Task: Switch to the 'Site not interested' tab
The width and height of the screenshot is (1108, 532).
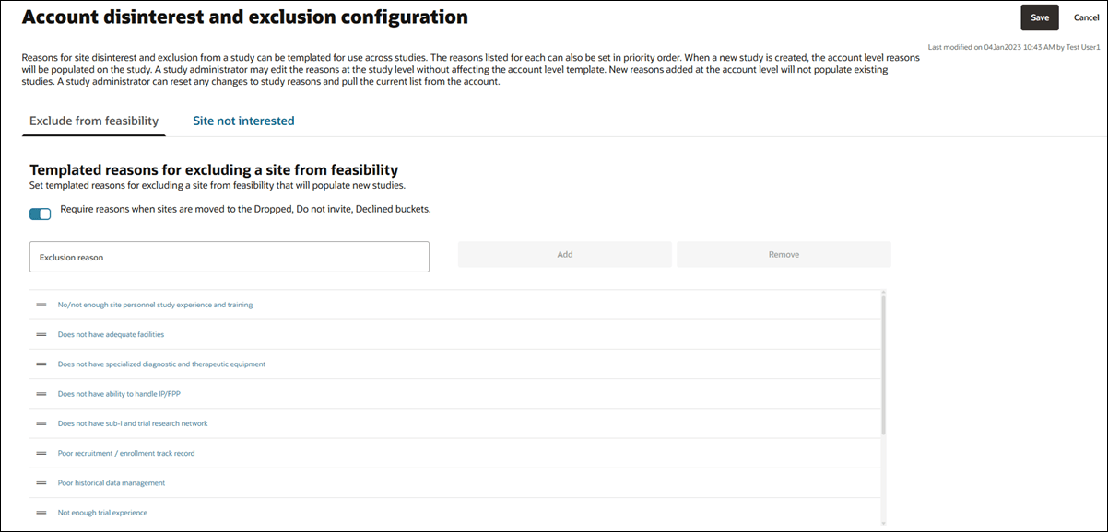Action: [x=242, y=121]
